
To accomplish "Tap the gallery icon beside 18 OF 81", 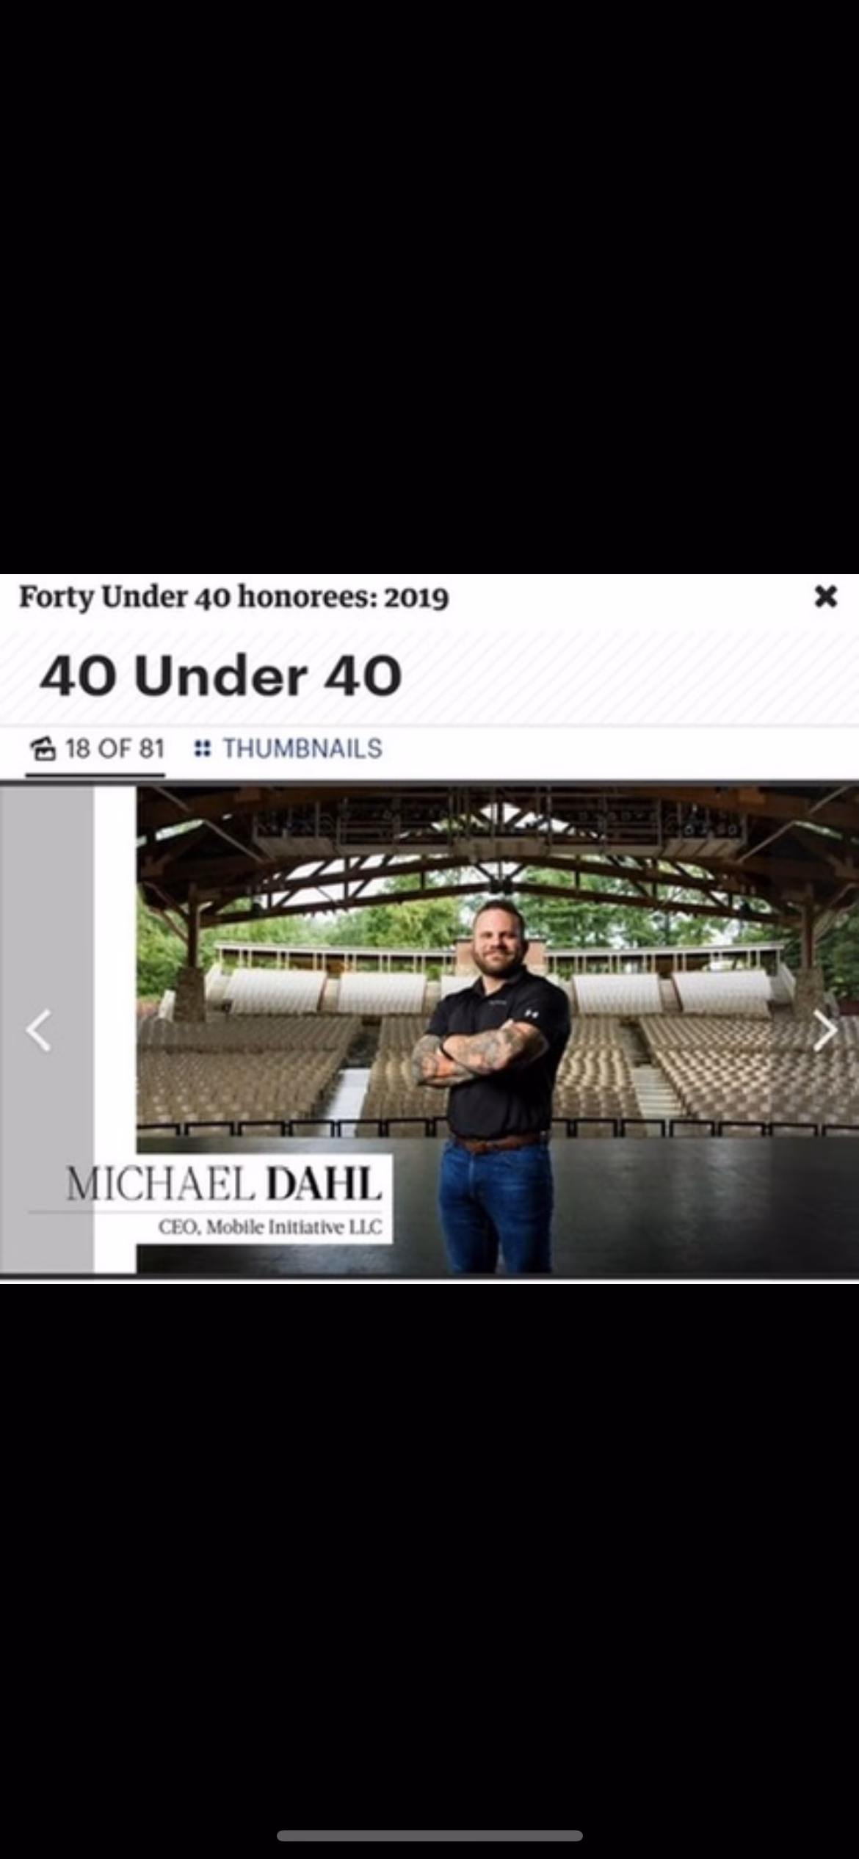I will (x=43, y=749).
